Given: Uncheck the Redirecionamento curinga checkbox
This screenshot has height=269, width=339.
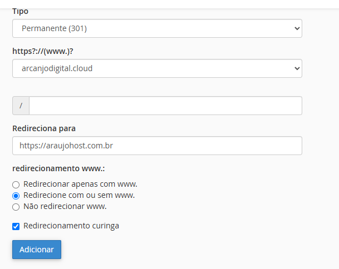Looking at the screenshot, I should [x=16, y=226].
